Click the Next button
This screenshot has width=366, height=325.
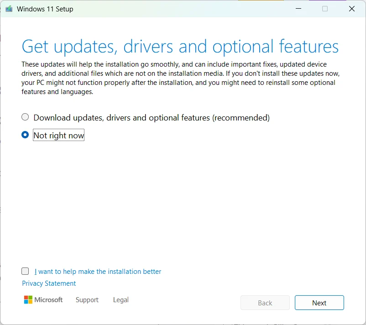coord(319,303)
